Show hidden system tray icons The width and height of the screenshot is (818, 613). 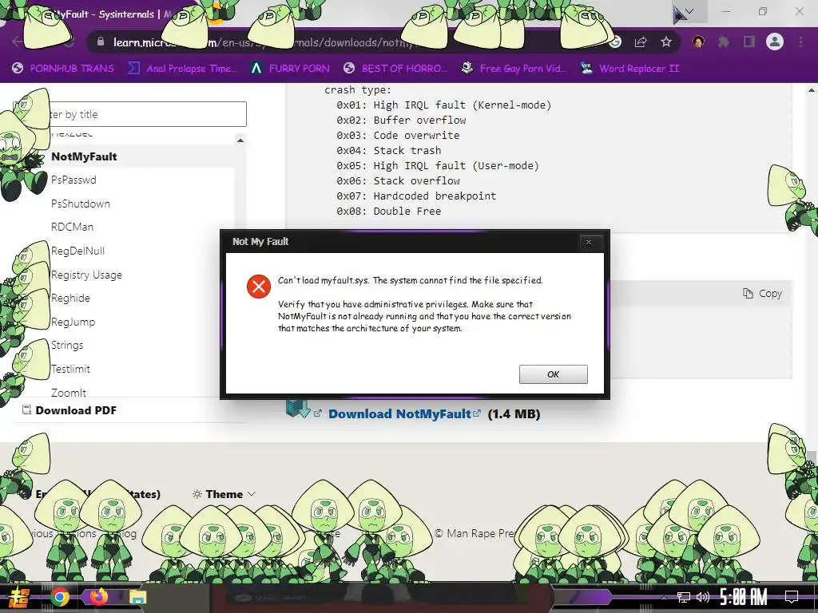point(664,597)
